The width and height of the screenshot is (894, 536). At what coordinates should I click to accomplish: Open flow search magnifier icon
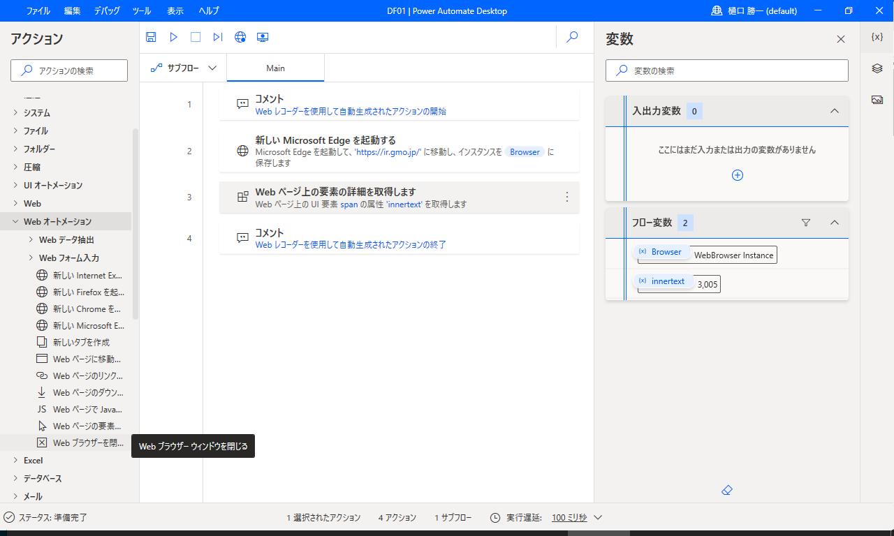point(572,37)
